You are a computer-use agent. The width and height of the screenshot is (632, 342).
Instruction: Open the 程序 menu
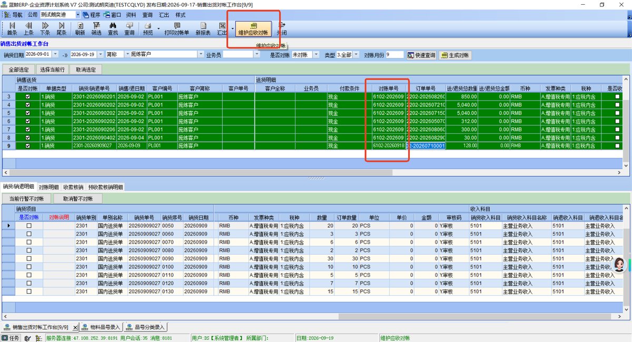click(x=92, y=15)
